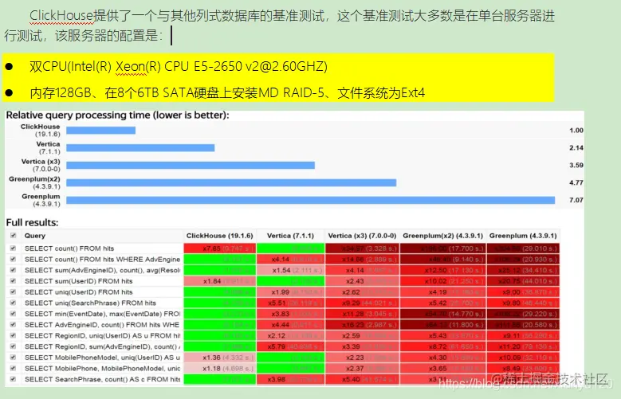
Task: Click the Greenplum(x2) blue bar
Action: [x=231, y=182]
